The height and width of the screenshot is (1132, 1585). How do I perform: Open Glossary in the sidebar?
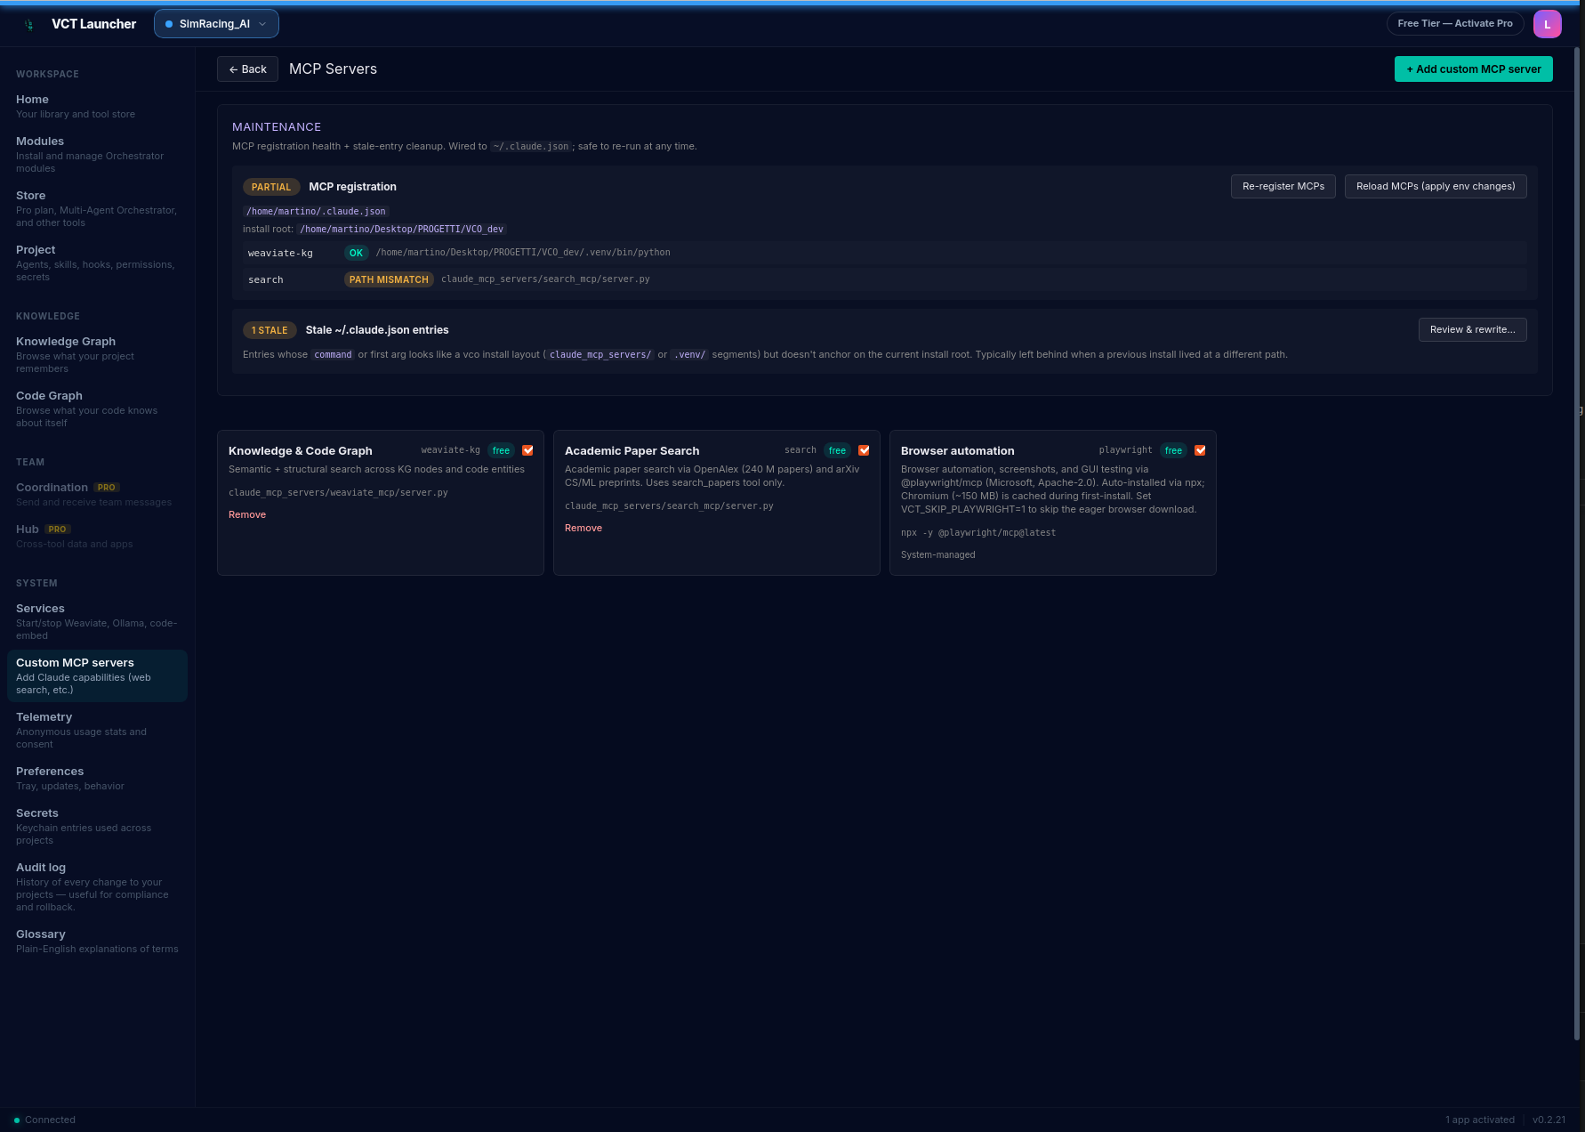tap(97, 941)
